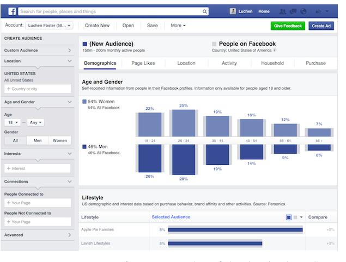Screen dimensions: 346x262
Task: Focus the Facebook search field
Action: click(x=113, y=11)
